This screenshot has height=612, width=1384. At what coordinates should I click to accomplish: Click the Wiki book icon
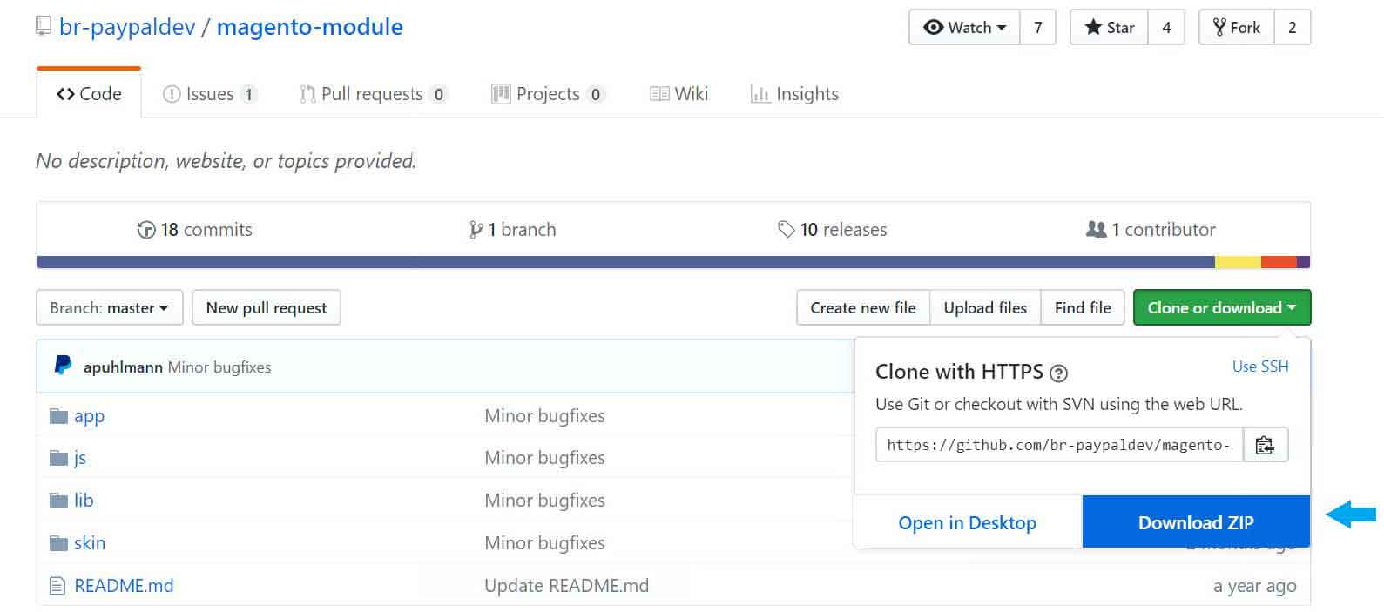tap(659, 94)
